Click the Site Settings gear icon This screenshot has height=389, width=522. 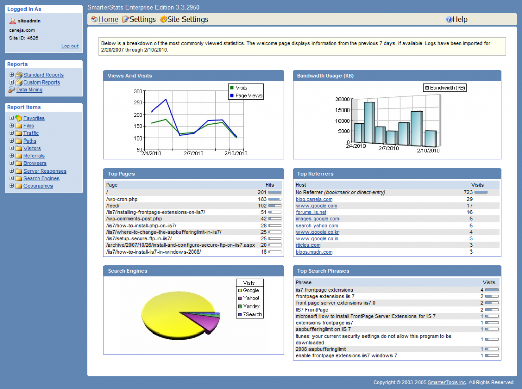[x=163, y=20]
